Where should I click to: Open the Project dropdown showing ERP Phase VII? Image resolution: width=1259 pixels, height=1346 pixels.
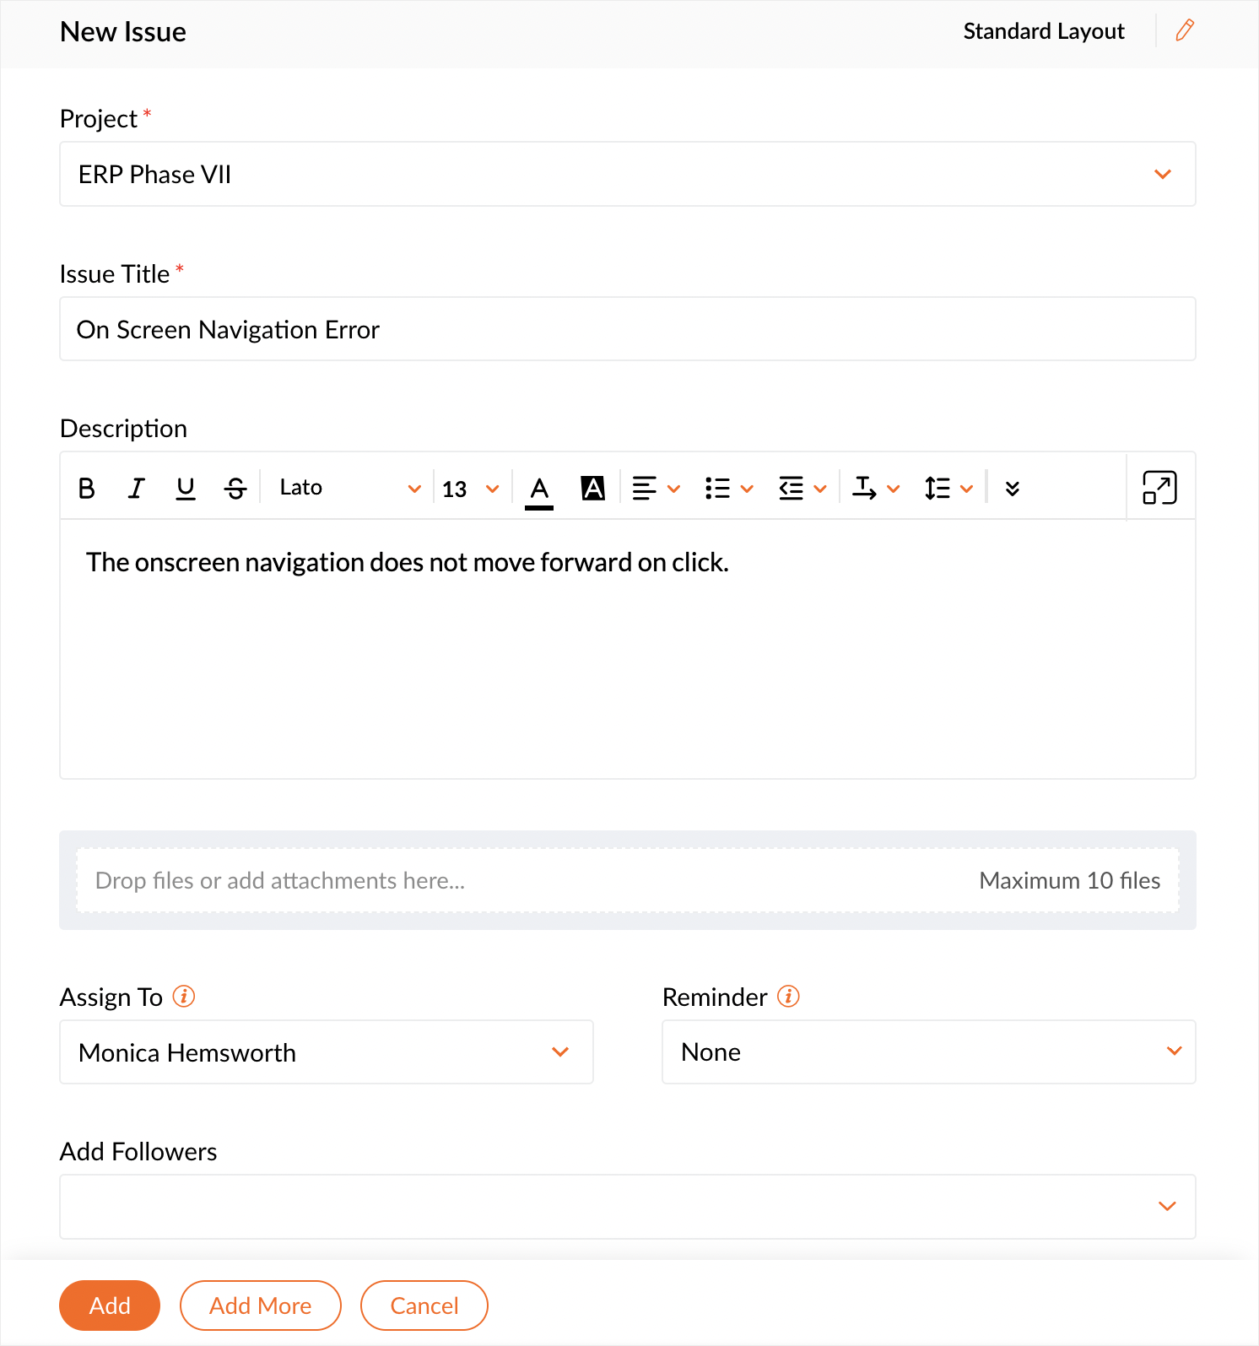[628, 174]
